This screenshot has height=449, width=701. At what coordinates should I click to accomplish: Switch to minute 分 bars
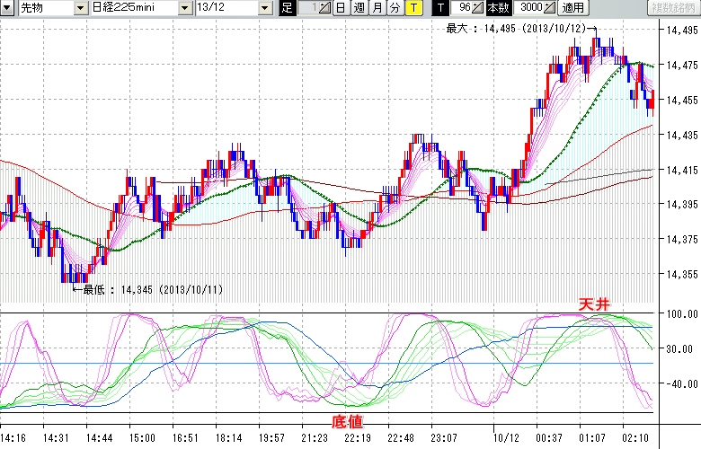395,8
